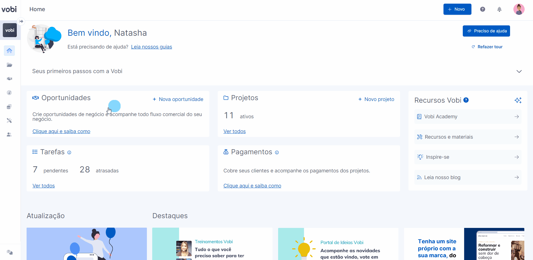Open Vobi Academy resource
This screenshot has width=533, height=260.
pyautogui.click(x=468, y=117)
